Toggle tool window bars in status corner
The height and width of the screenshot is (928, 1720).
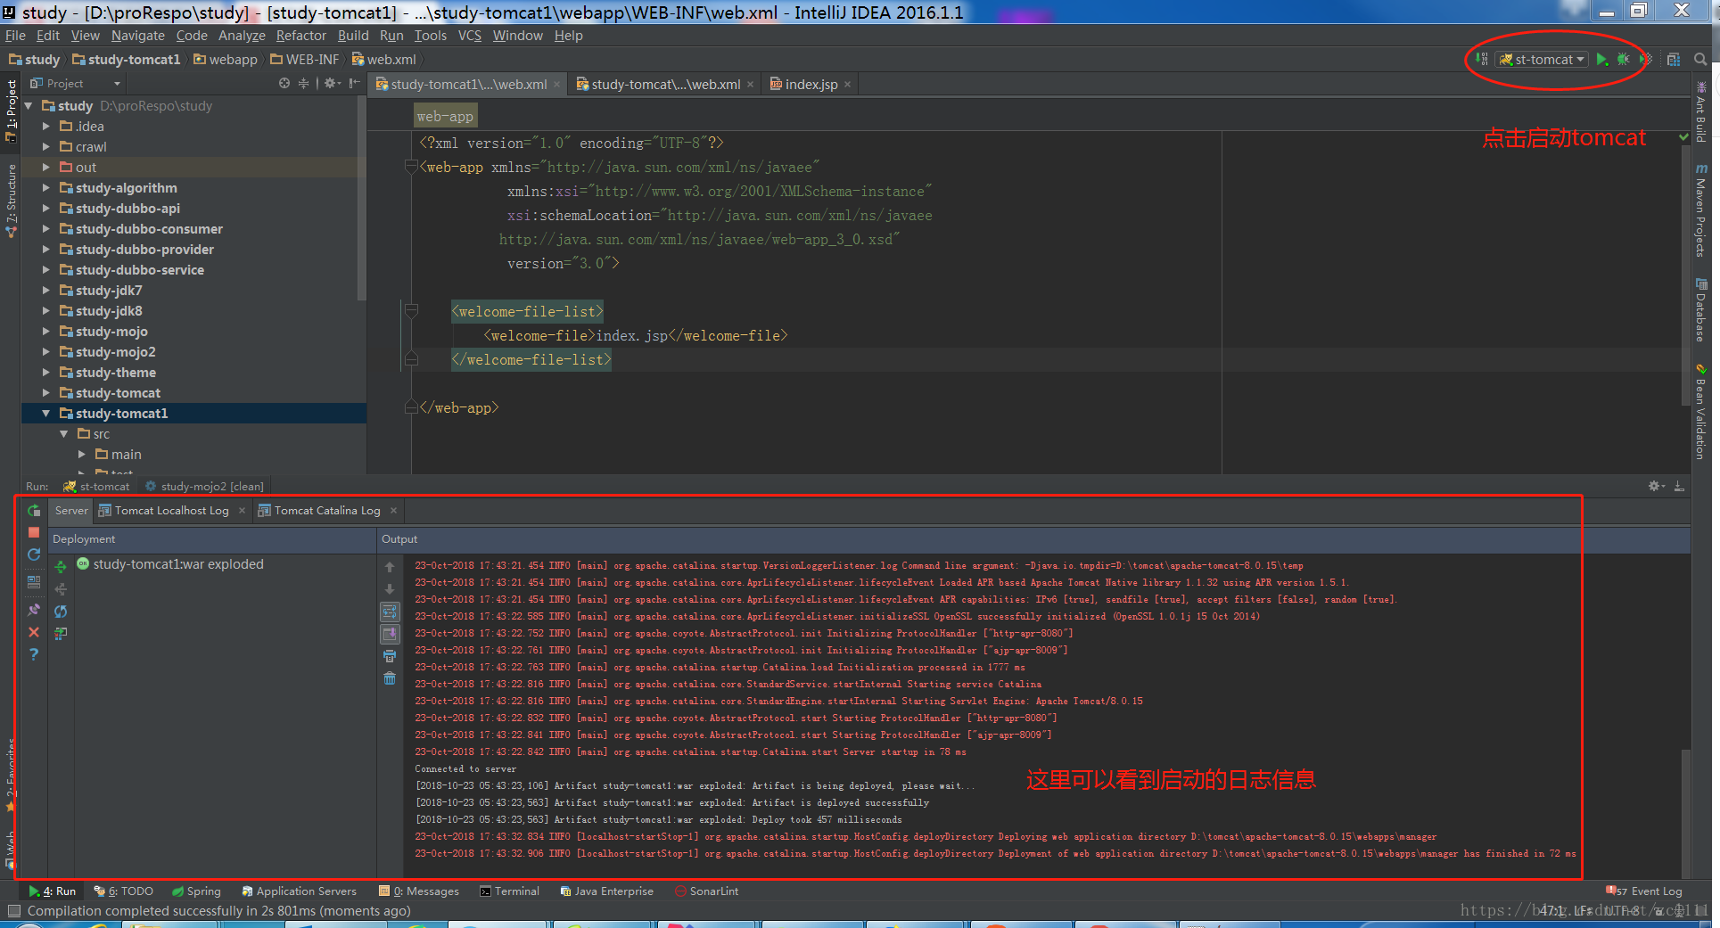(x=13, y=911)
